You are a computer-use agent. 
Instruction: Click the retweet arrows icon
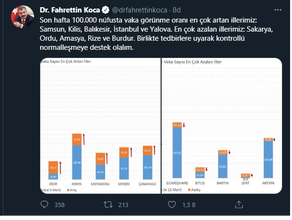(x=108, y=205)
